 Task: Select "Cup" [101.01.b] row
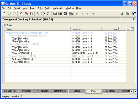click(x=65, y=47)
